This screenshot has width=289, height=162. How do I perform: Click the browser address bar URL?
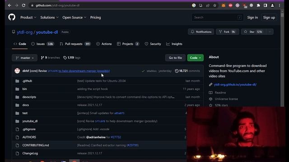coord(57,5)
